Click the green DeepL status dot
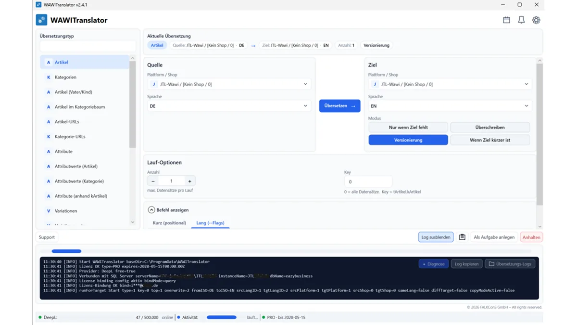Screen dimensions: 577x325 [40, 317]
